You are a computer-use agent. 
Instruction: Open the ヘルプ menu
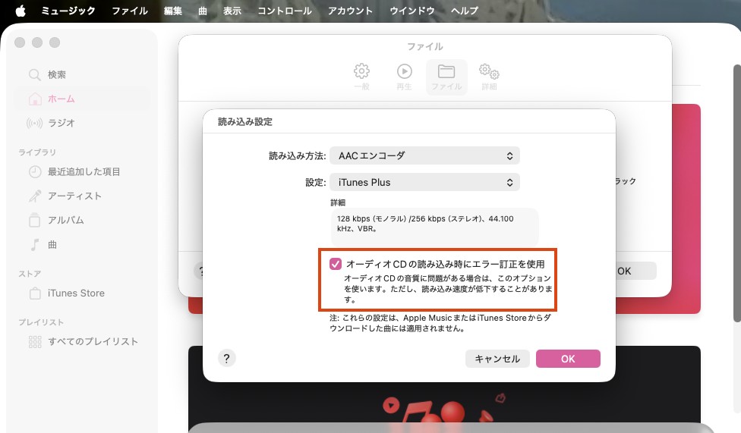[x=465, y=11]
